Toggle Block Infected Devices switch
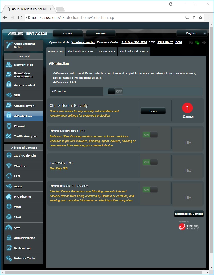The image size is (214, 275). click(150, 190)
